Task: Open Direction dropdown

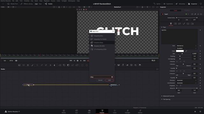Action: pos(186,80)
